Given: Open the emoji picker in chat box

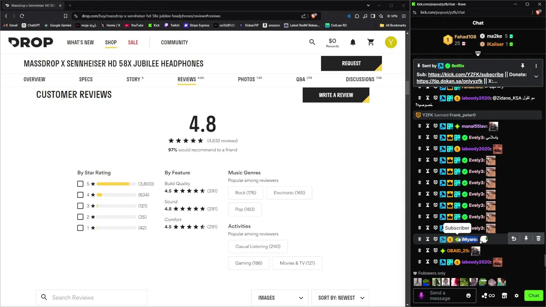Looking at the screenshot, I should [x=468, y=295].
